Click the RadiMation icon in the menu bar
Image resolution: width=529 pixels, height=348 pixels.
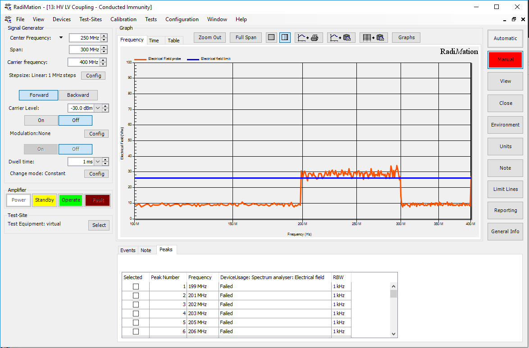point(8,19)
